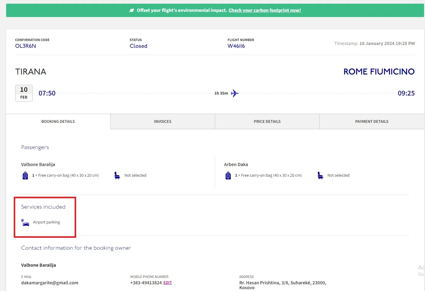The width and height of the screenshot is (425, 291).
Task: Open the Price Details tab
Action: 267,122
